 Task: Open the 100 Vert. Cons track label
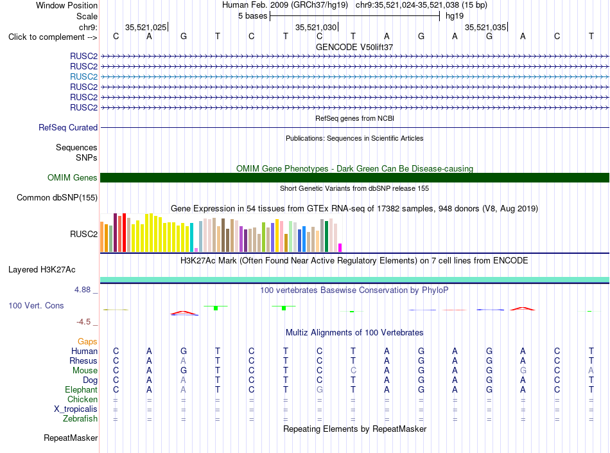[36, 305]
